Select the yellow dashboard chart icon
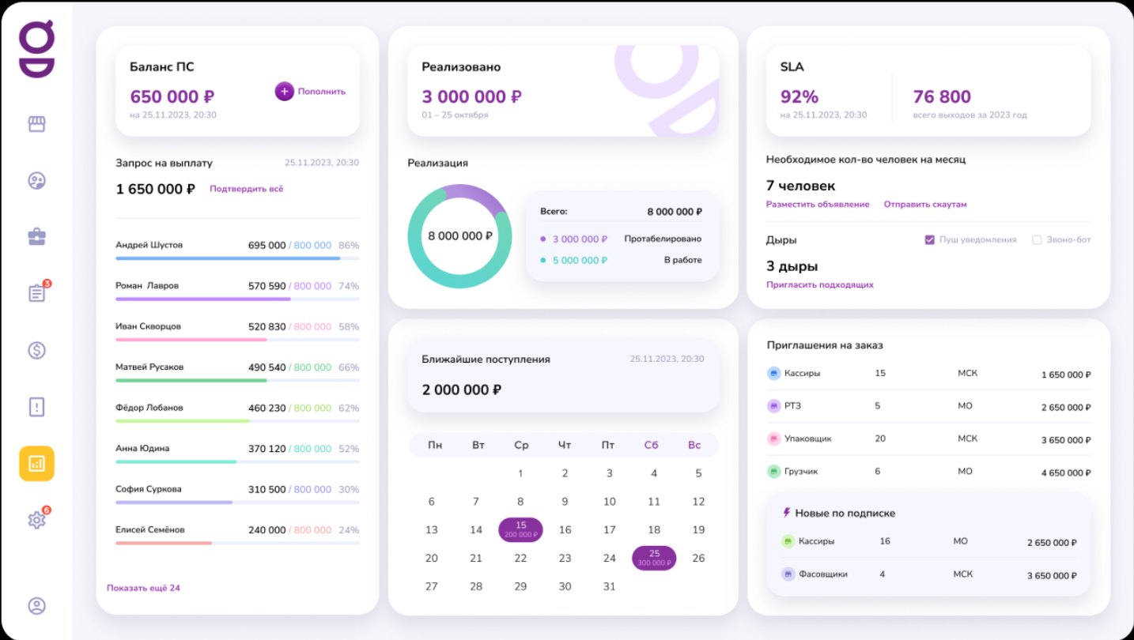This screenshot has height=640, width=1134. pos(36,464)
